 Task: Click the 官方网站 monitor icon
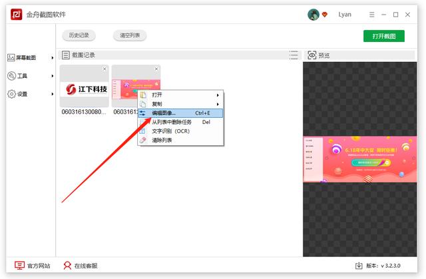[19, 266]
